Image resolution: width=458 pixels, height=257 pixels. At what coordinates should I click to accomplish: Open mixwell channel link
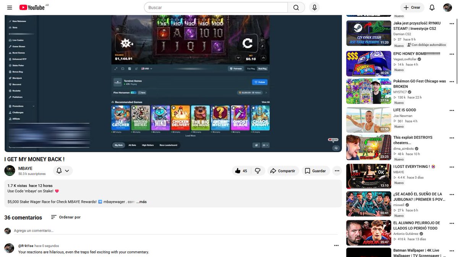tap(399, 205)
